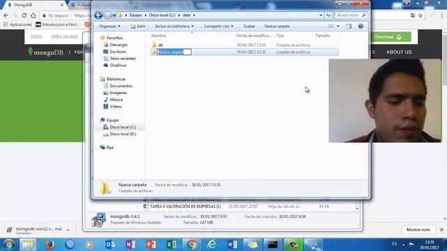Open the view options dropdown arrow
The image size is (447, 251).
click(x=338, y=26)
